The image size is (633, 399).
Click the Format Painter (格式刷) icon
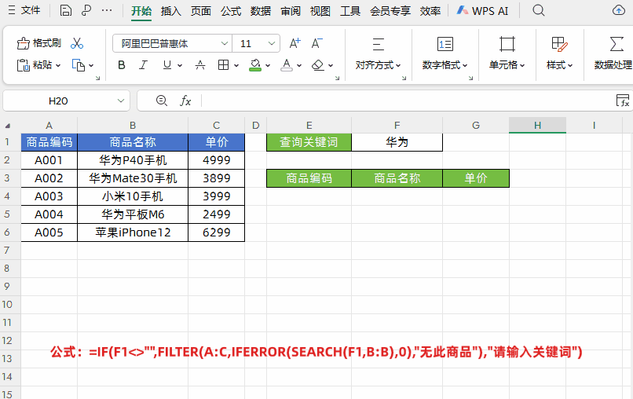[24, 43]
